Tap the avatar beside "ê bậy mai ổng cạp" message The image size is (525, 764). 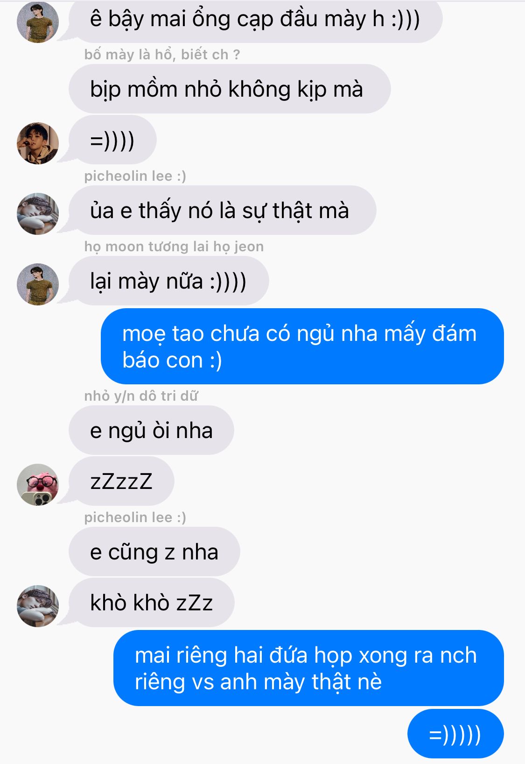click(x=38, y=22)
